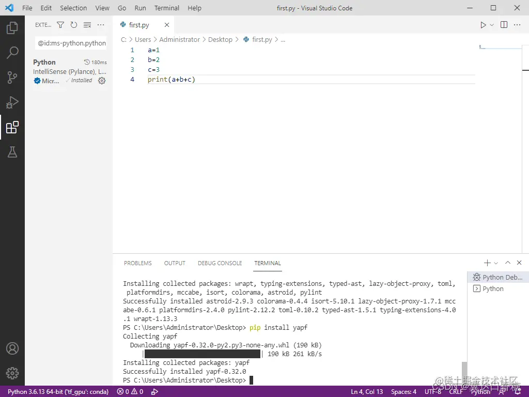Screen dimensions: 529x397
Task: Open the Accounts icon
Action: pyautogui.click(x=12, y=348)
